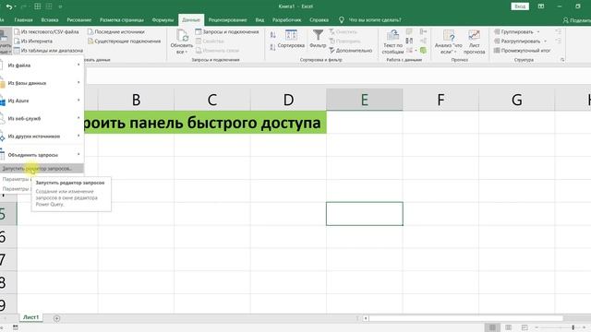Add a new sheet with plus icon
Screen dimensions: 591x332
point(56,318)
